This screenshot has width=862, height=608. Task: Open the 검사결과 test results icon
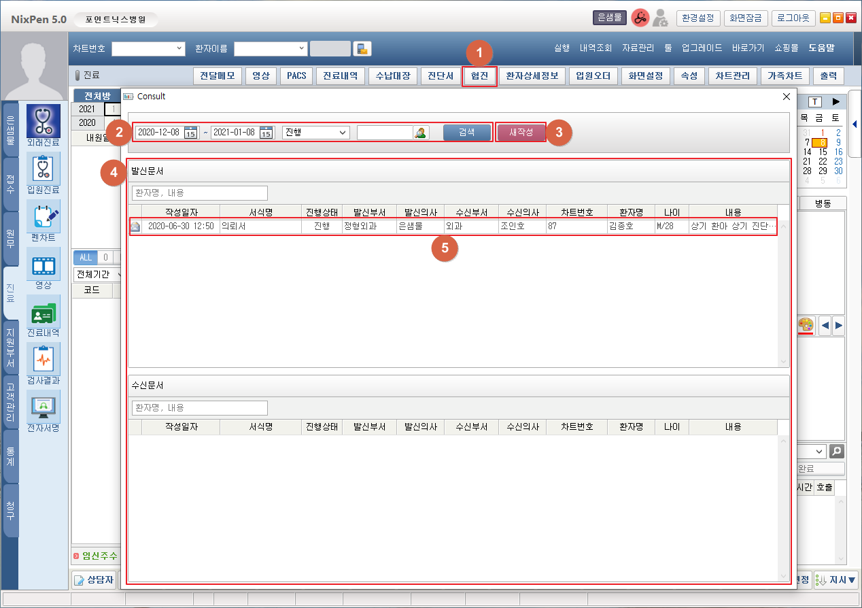pos(43,360)
